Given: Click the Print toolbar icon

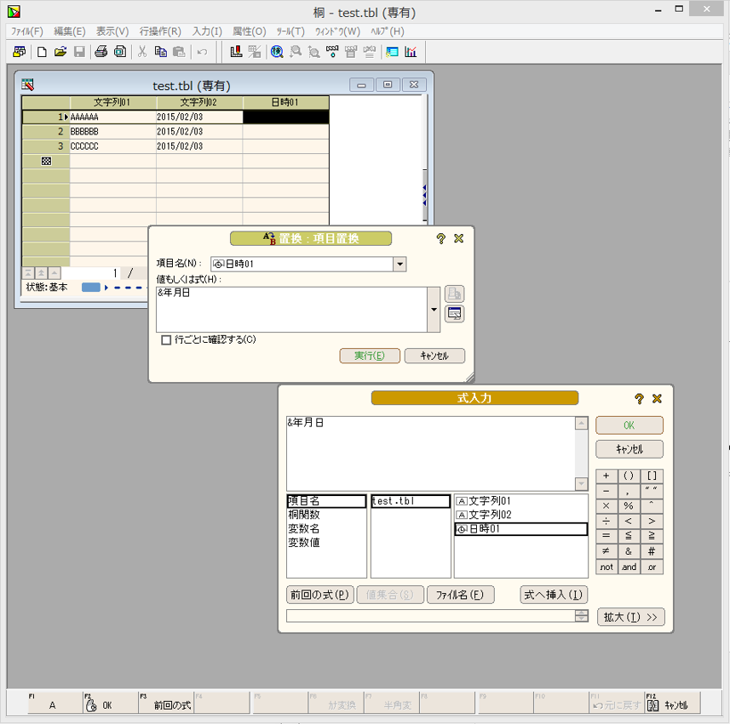Looking at the screenshot, I should (x=101, y=52).
